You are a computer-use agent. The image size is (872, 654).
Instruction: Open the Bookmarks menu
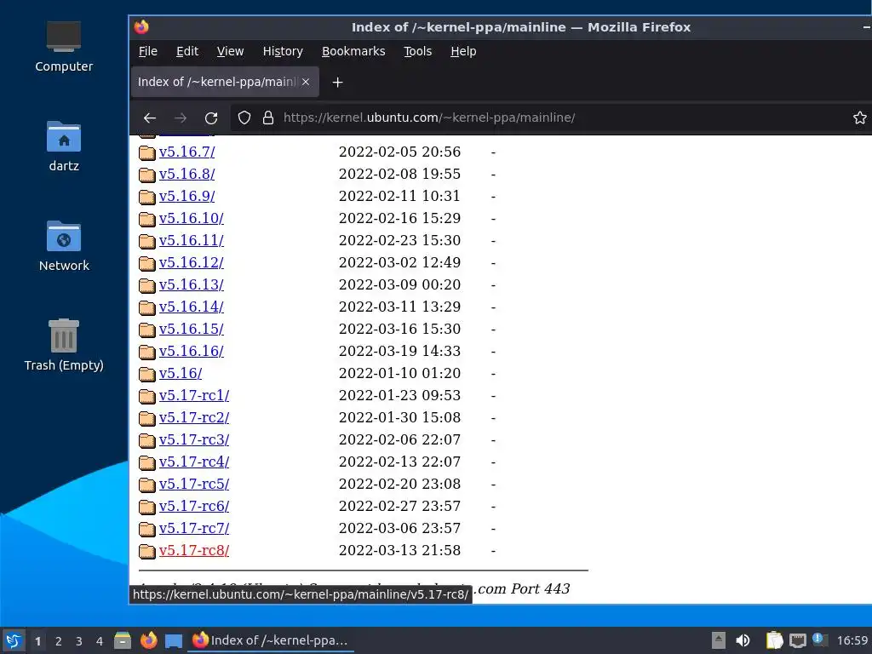(x=353, y=51)
